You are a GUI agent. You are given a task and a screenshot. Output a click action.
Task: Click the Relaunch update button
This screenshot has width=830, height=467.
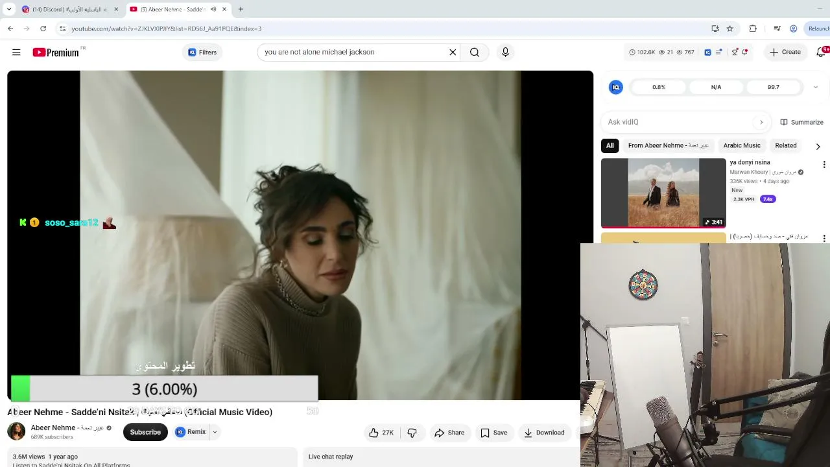[818, 29]
